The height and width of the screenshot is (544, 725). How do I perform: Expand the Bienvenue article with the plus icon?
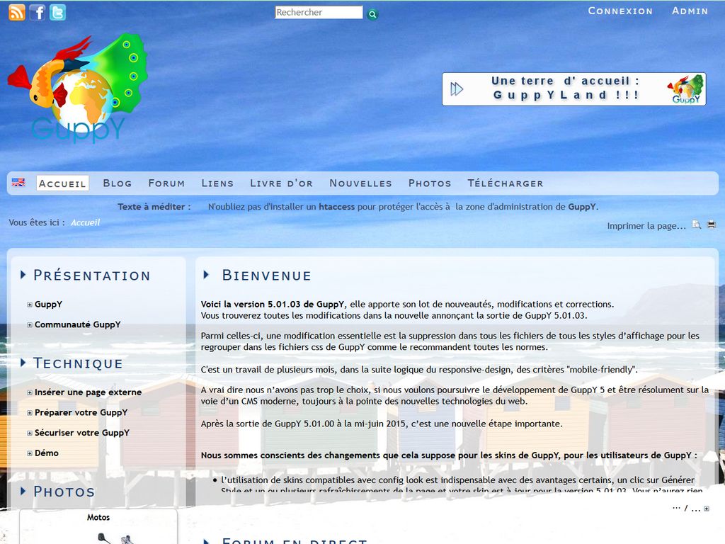click(706, 509)
